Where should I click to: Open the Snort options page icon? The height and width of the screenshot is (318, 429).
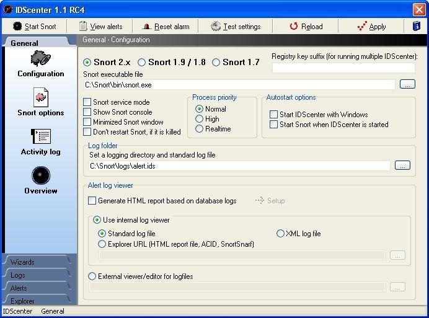point(41,97)
